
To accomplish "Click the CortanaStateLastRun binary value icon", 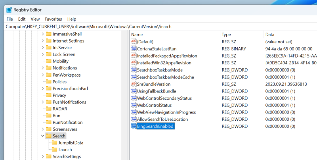I will [x=134, y=49].
